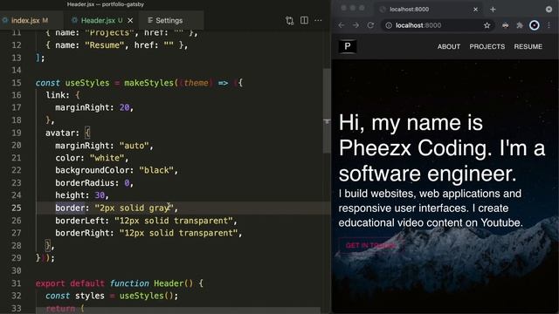Click the React file icon on Header.jsx tab
Screen dimensions: 559x314
tap(74, 20)
